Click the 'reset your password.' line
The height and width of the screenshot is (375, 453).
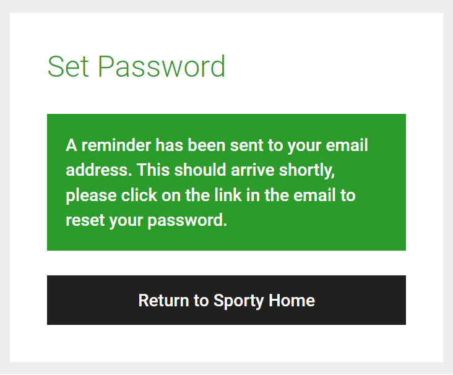tap(147, 220)
